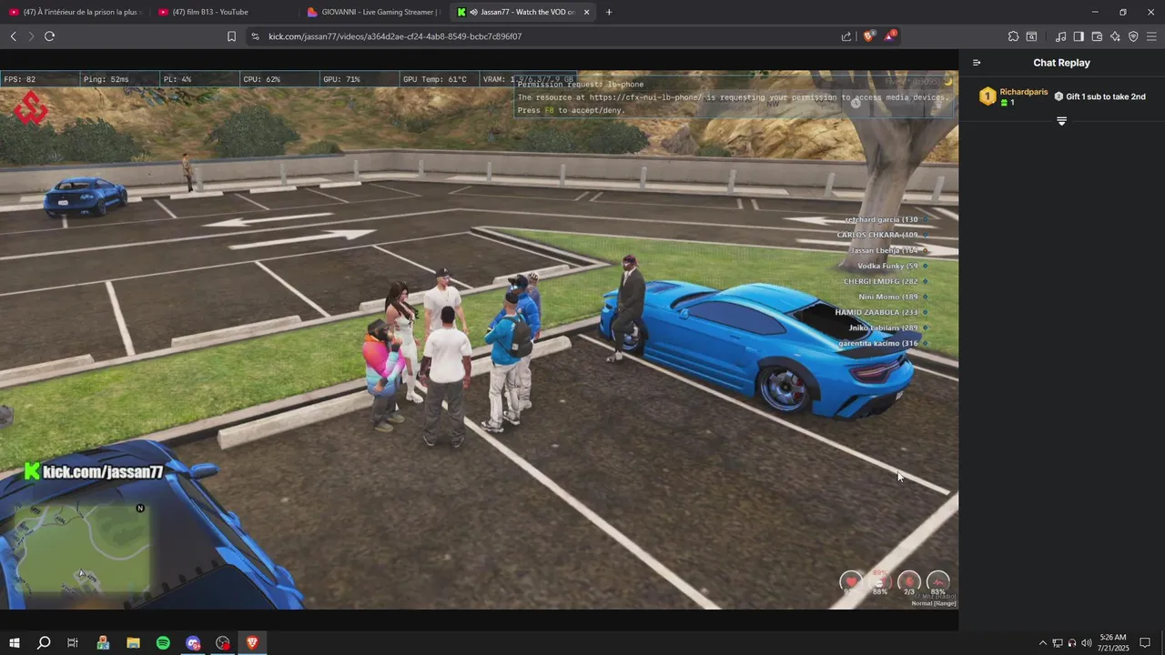Show hidden system tray icons
This screenshot has height=655, width=1165.
(1043, 643)
